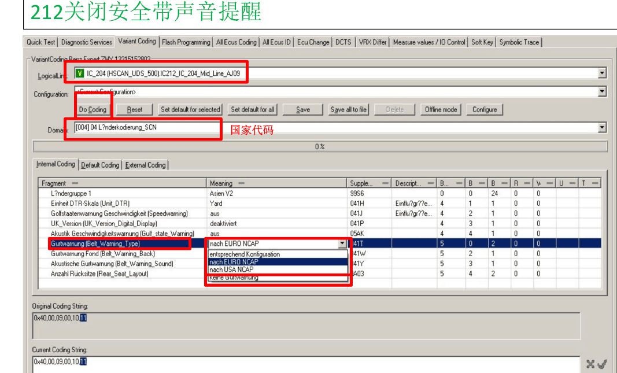Screen dimensions: 617x373
Task: Choose 'entsprechend Konfiguration' option
Action: pos(245,254)
